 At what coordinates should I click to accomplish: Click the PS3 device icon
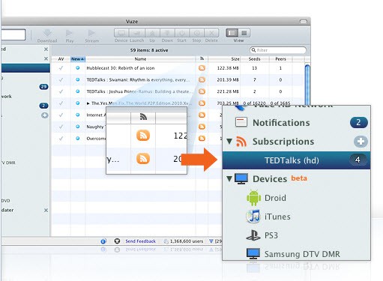pos(253,235)
